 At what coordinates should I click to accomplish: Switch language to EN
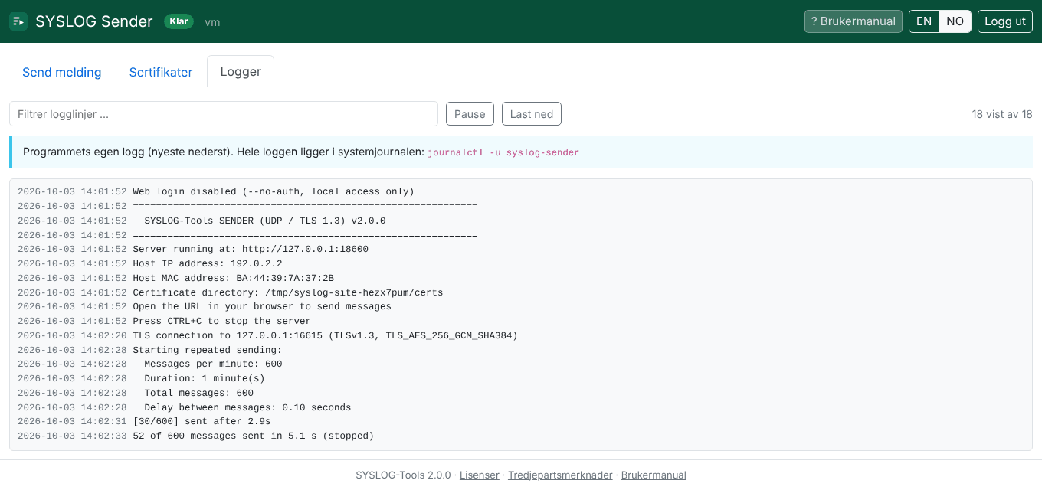[x=924, y=21]
